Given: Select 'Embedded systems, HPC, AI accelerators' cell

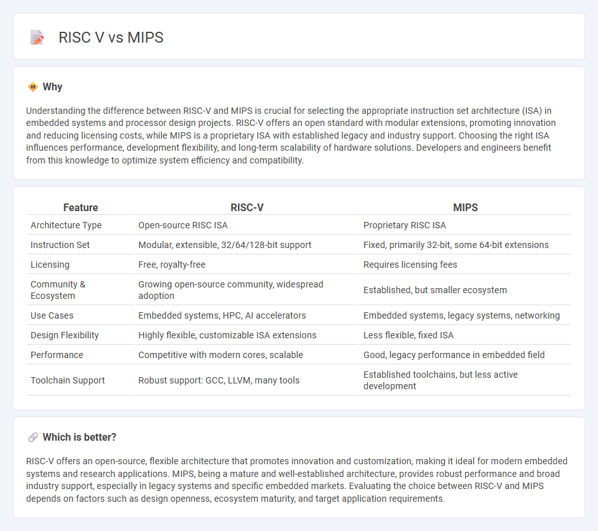Looking at the screenshot, I should point(222,315).
